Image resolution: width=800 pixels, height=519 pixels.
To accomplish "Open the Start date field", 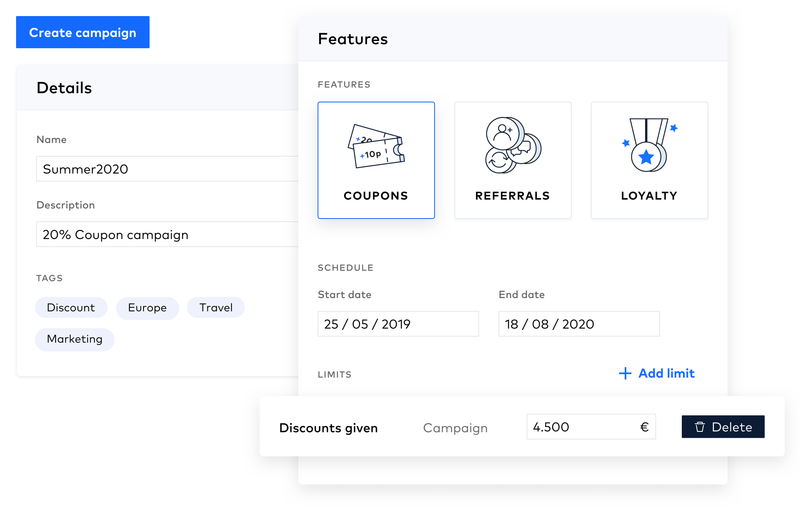I will tap(398, 324).
